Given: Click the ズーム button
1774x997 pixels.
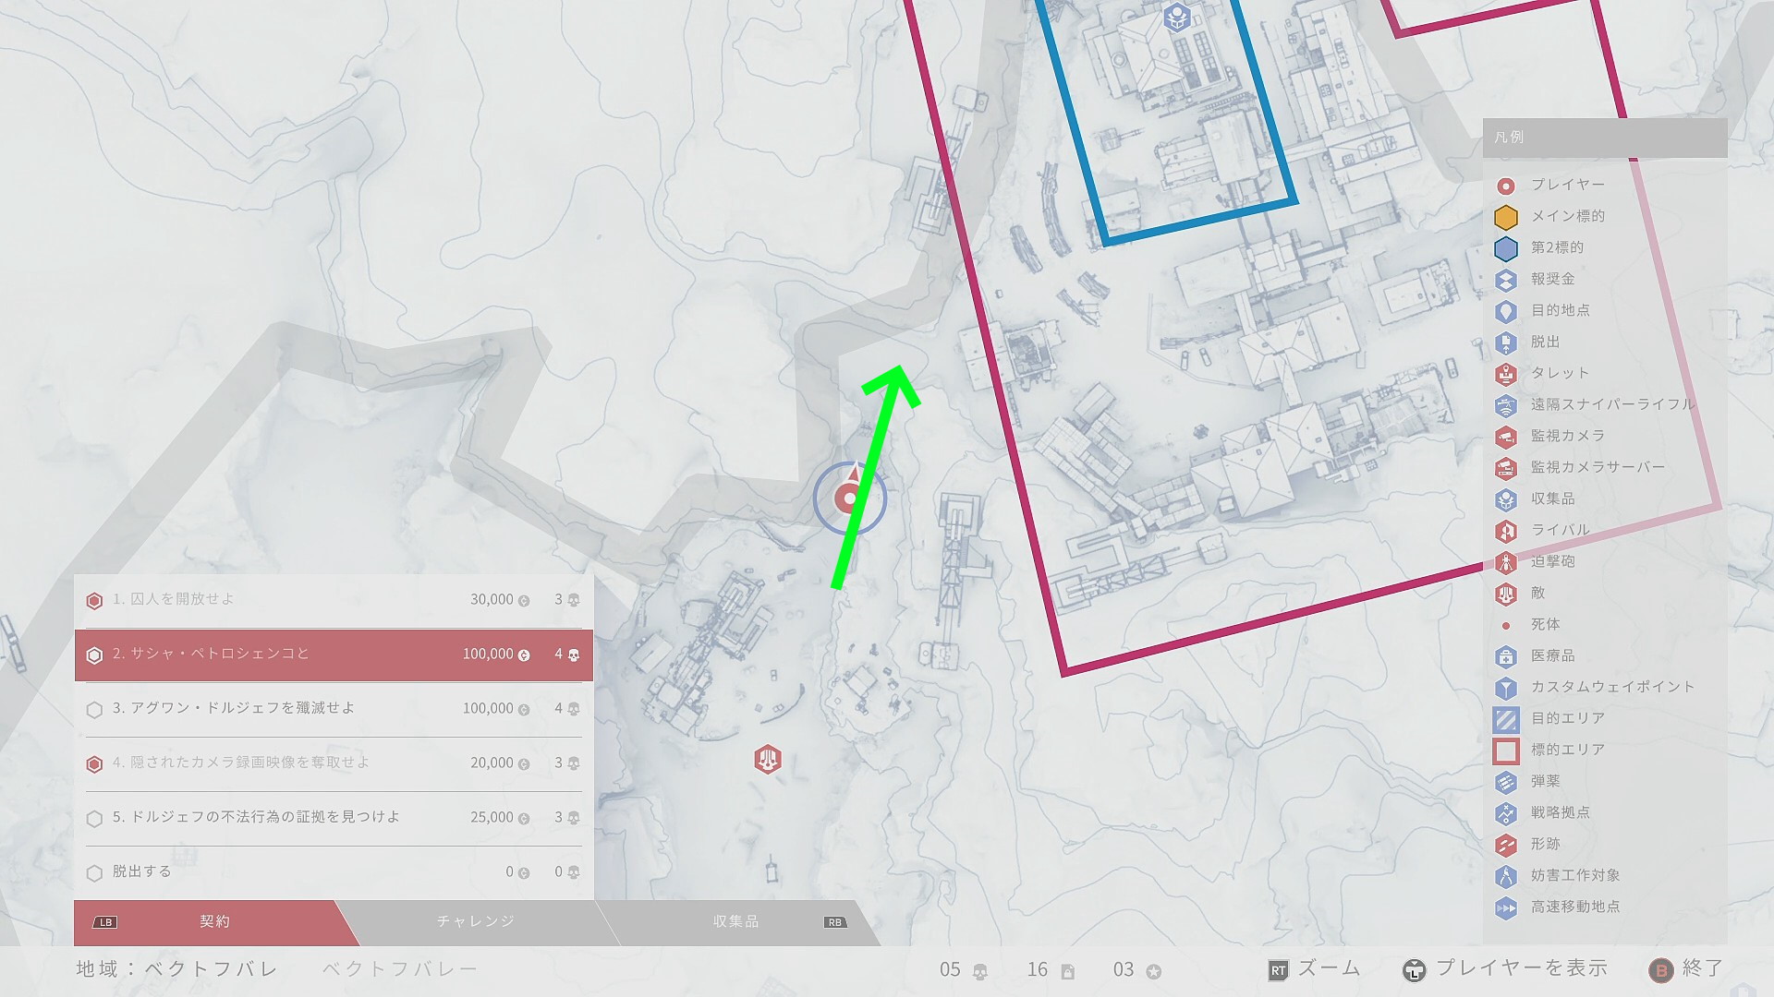Looking at the screenshot, I should 1314,969.
